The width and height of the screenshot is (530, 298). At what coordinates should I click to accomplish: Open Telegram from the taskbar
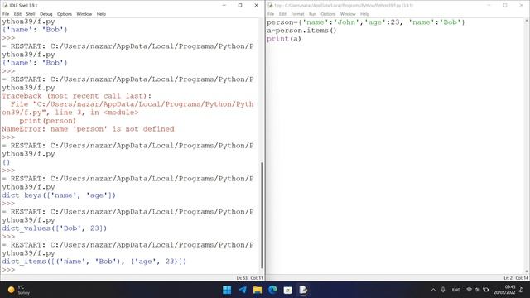(x=242, y=290)
